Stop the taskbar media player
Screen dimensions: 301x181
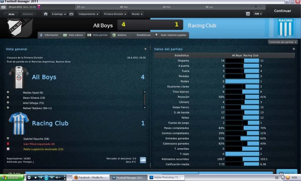(35, 177)
